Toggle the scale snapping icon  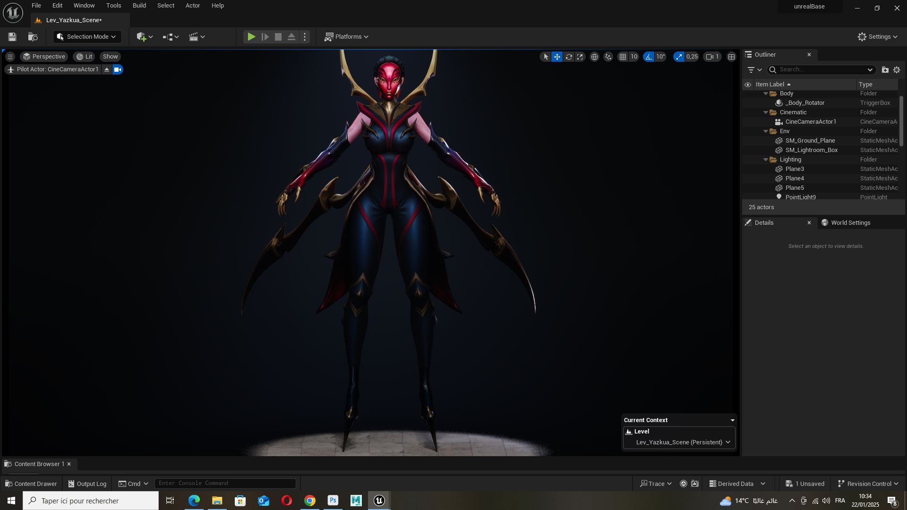pyautogui.click(x=679, y=57)
